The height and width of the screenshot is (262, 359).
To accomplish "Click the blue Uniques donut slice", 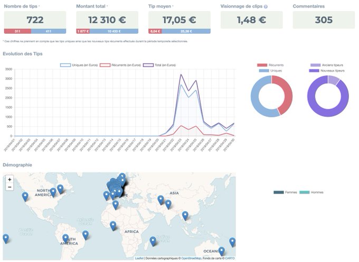I will (x=256, y=100).
